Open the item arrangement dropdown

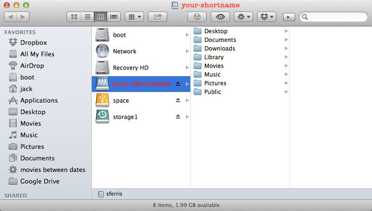click(134, 17)
